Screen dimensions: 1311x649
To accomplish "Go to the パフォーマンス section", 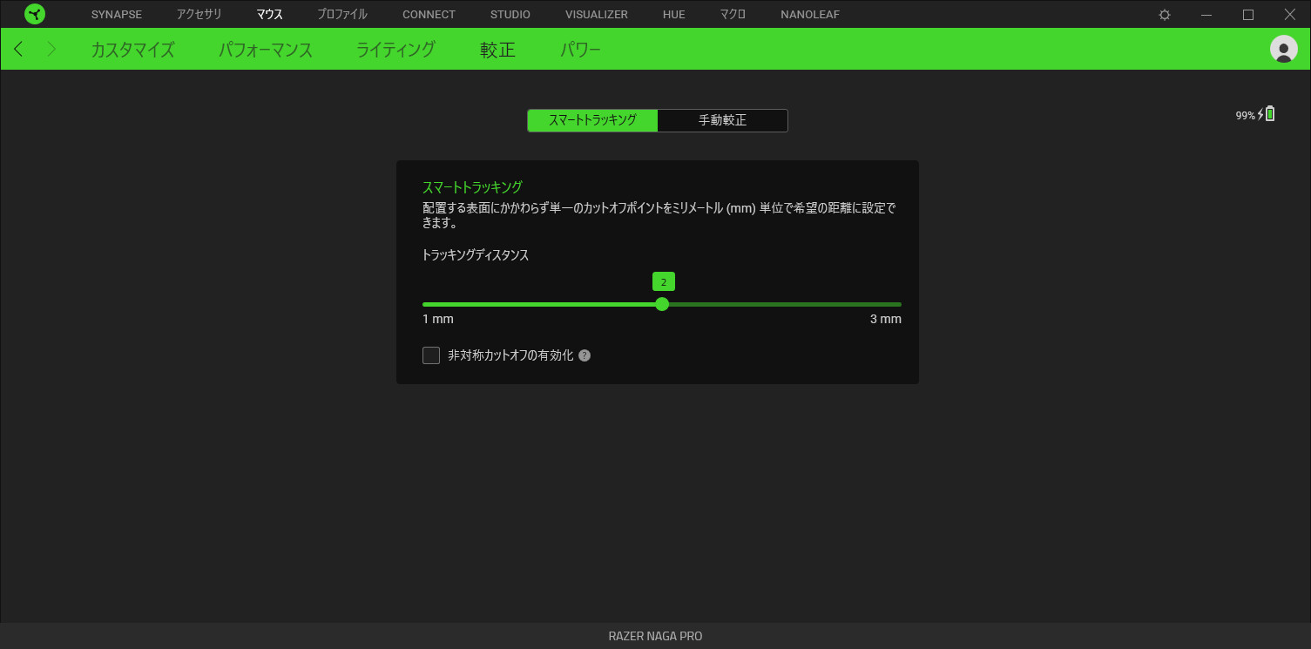I will (x=266, y=50).
